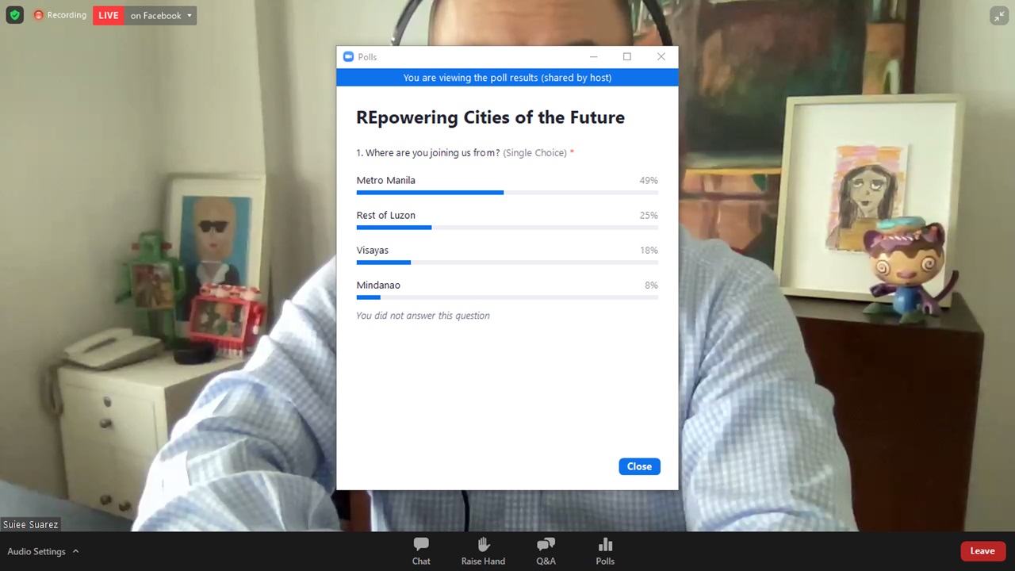
Task: Close the Polls window with X
Action: [661, 56]
